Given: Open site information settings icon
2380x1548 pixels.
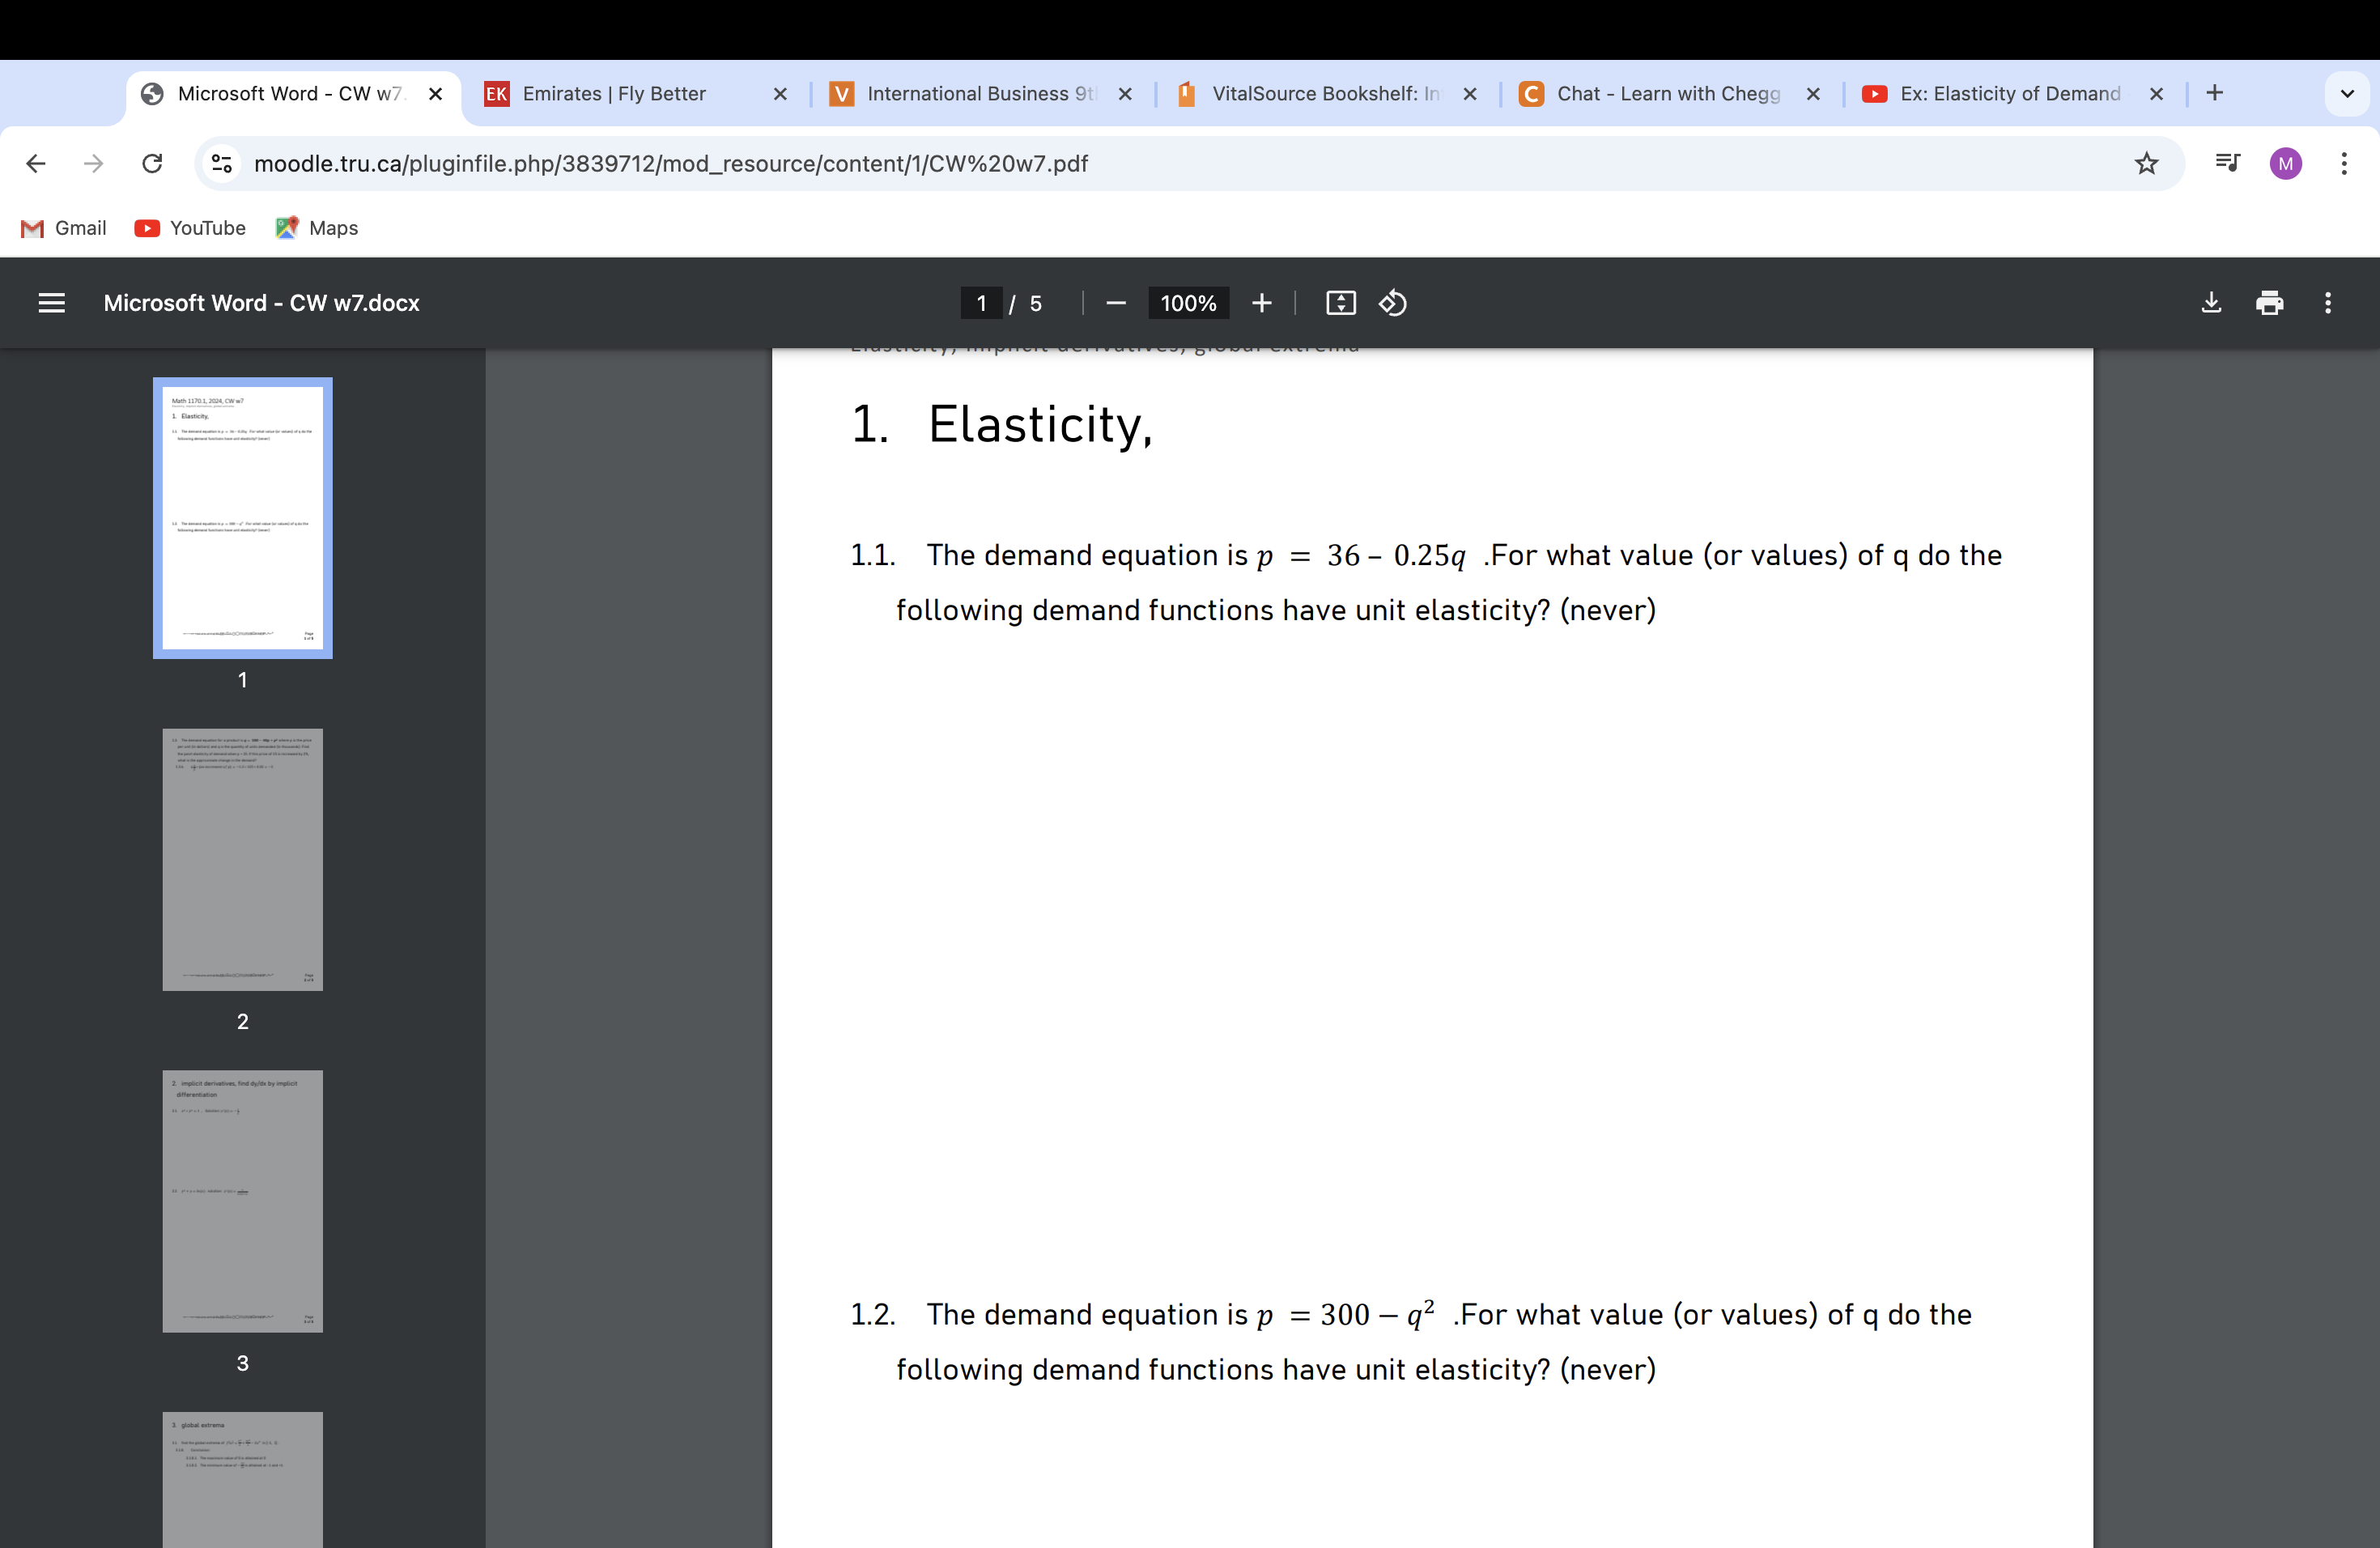Looking at the screenshot, I should [220, 163].
